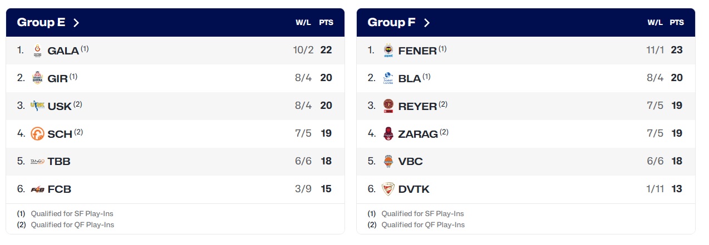Click the TBB Tango team logo

pyautogui.click(x=37, y=162)
